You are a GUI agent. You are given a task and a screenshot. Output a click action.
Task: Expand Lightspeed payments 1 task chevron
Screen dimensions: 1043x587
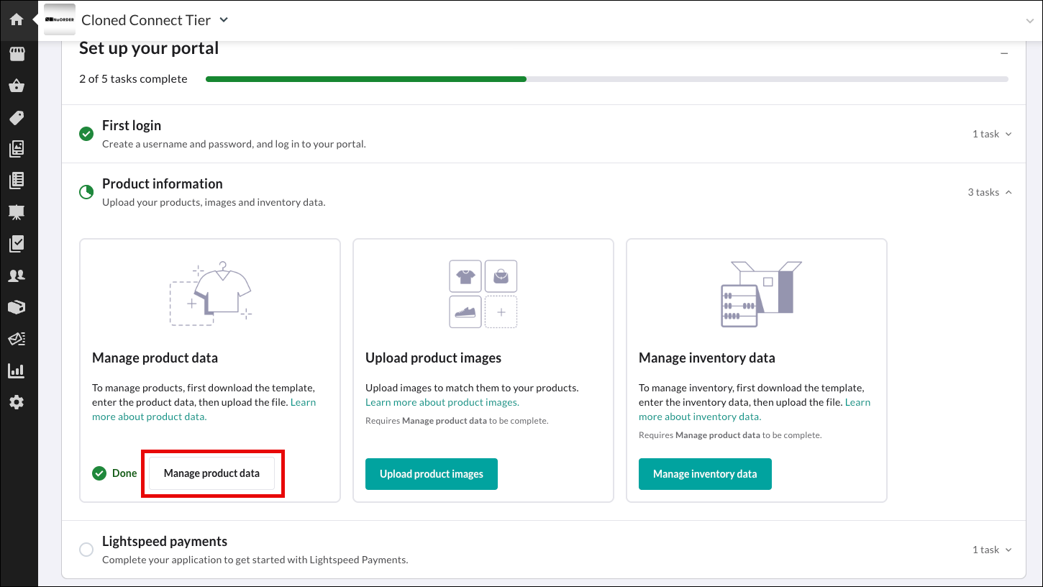1008,550
